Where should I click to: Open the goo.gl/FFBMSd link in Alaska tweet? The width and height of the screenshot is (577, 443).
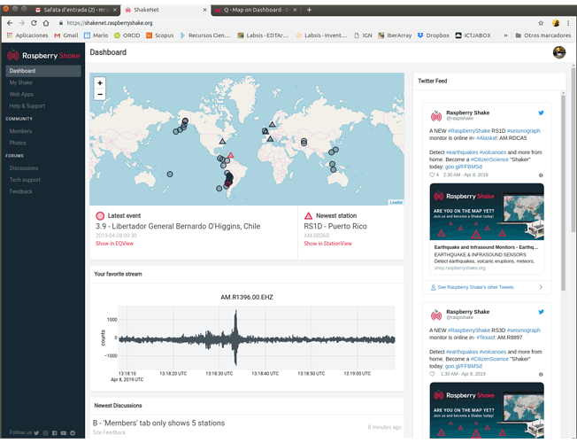(464, 167)
